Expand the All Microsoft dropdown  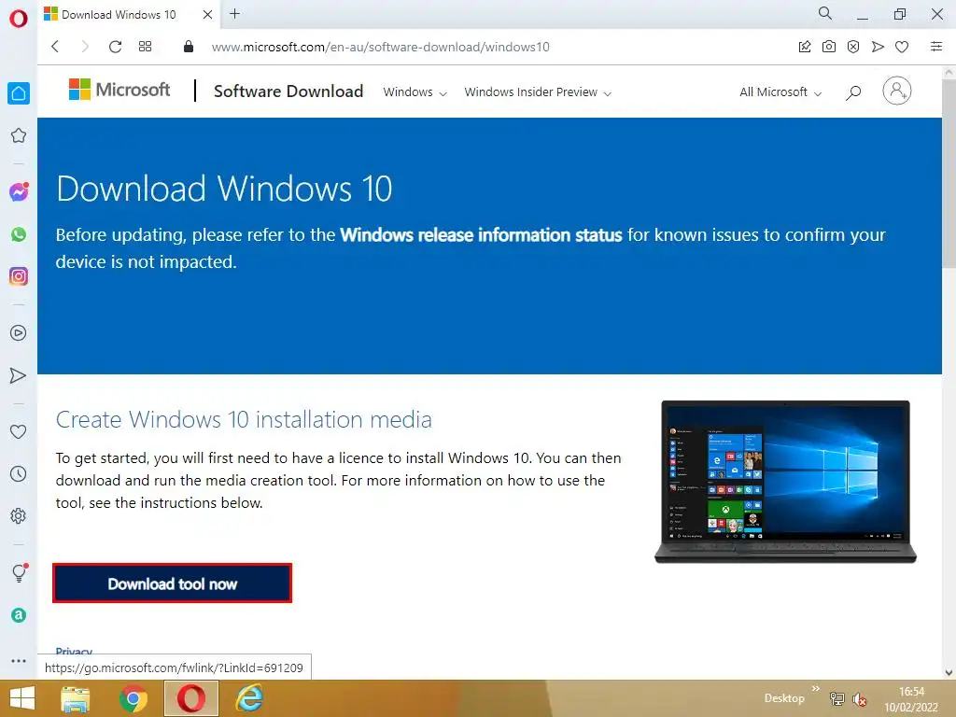click(780, 92)
